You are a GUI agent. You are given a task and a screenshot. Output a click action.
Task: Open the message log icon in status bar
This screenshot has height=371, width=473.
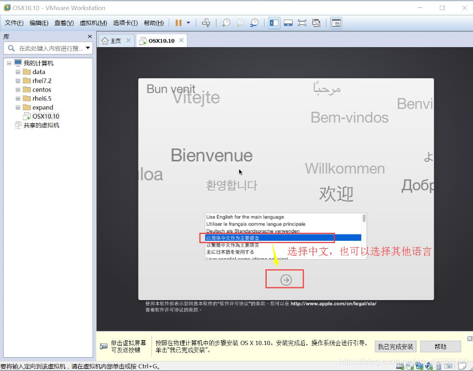pyautogui.click(x=462, y=366)
